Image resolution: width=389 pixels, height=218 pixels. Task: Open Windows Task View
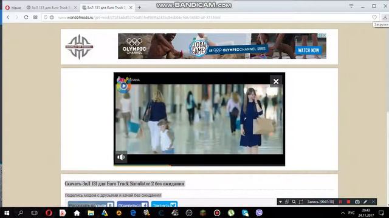pos(34,213)
